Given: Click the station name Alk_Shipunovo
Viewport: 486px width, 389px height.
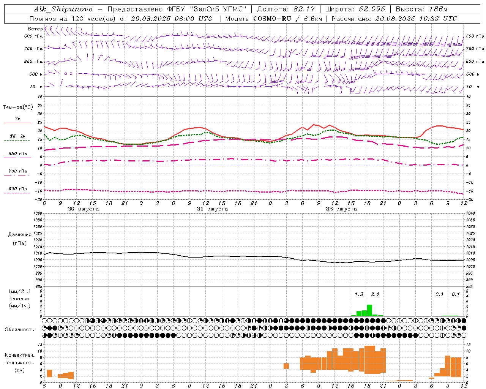Looking at the screenshot, I should (x=63, y=9).
